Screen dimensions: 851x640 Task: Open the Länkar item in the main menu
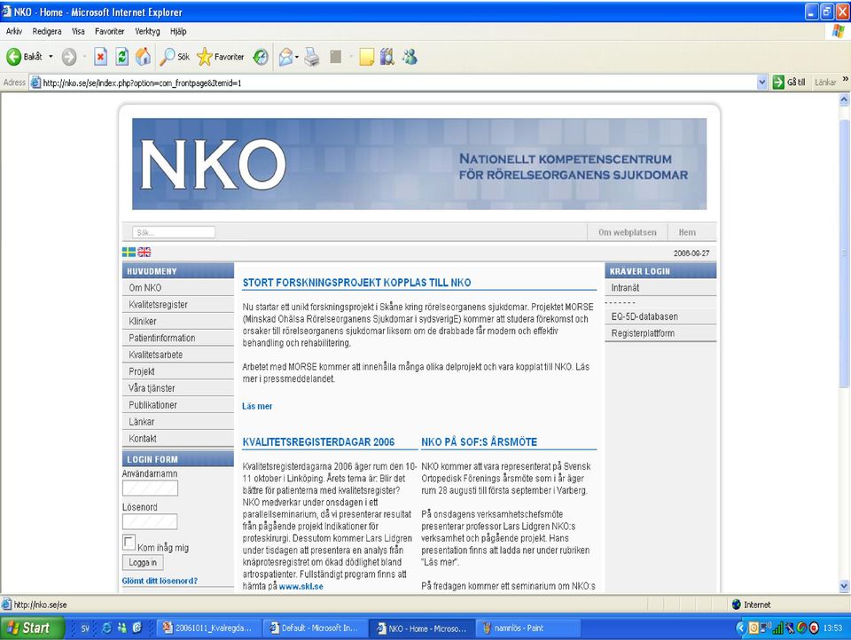[178, 422]
